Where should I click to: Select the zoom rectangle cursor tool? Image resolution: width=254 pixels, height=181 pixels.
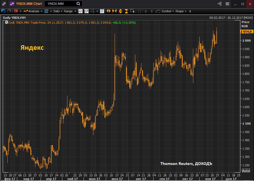coord(132,11)
